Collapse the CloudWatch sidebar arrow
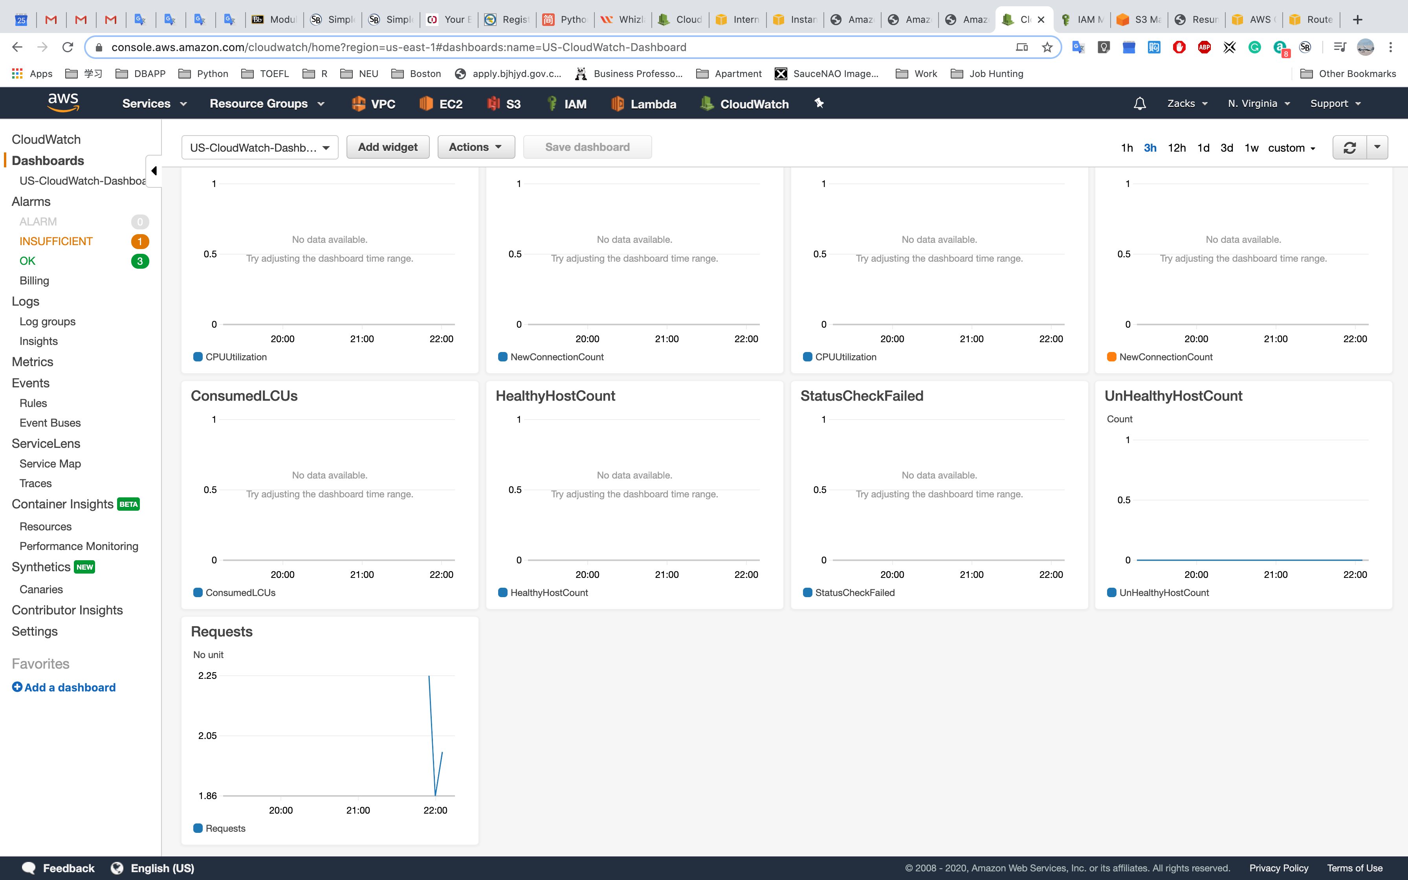Screen dimensions: 1408x880 [154, 170]
